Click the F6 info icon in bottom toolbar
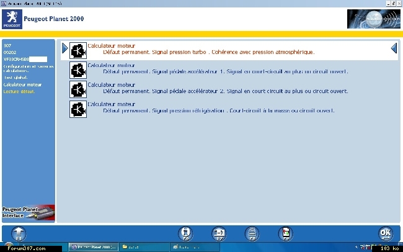 point(185,234)
